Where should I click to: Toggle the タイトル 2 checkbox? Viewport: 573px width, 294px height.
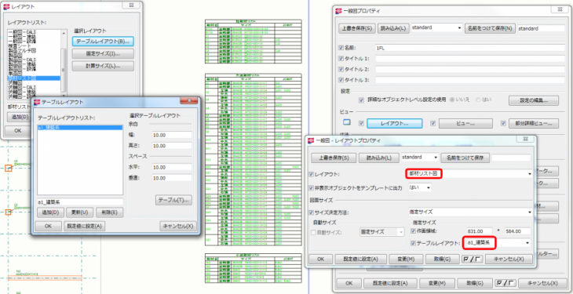[x=341, y=69]
